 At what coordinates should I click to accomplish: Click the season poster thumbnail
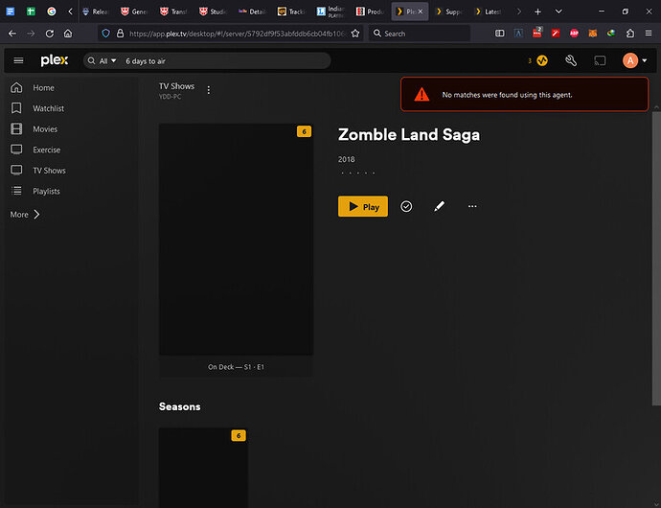point(203,468)
